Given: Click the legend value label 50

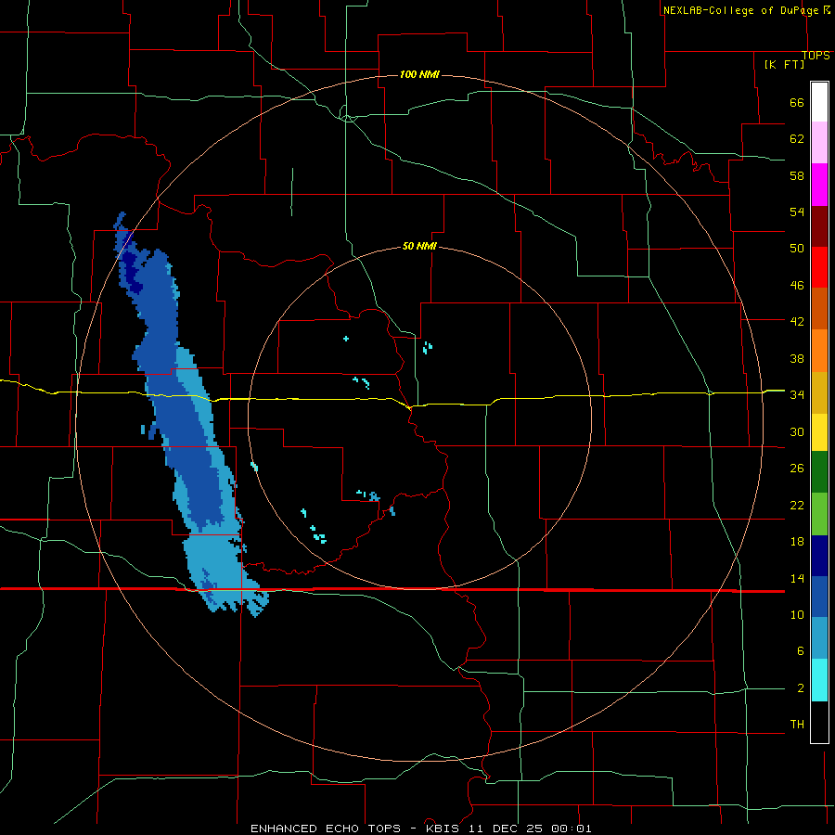Looking at the screenshot, I should click(x=797, y=249).
